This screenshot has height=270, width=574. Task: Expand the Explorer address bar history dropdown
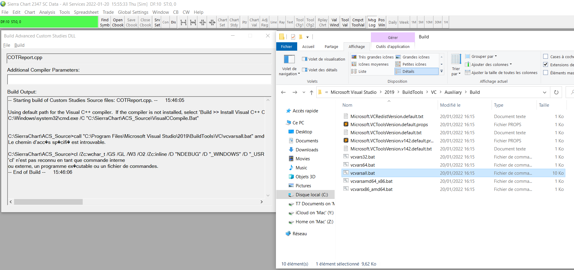click(x=545, y=92)
